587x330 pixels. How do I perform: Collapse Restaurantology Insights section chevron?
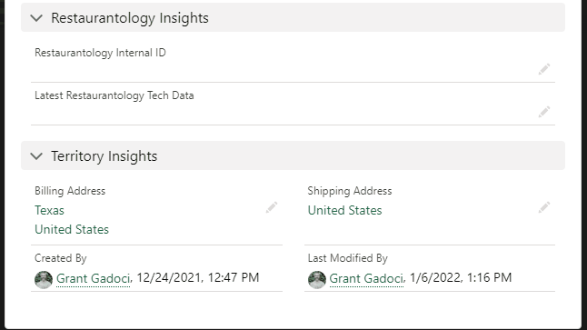point(36,17)
